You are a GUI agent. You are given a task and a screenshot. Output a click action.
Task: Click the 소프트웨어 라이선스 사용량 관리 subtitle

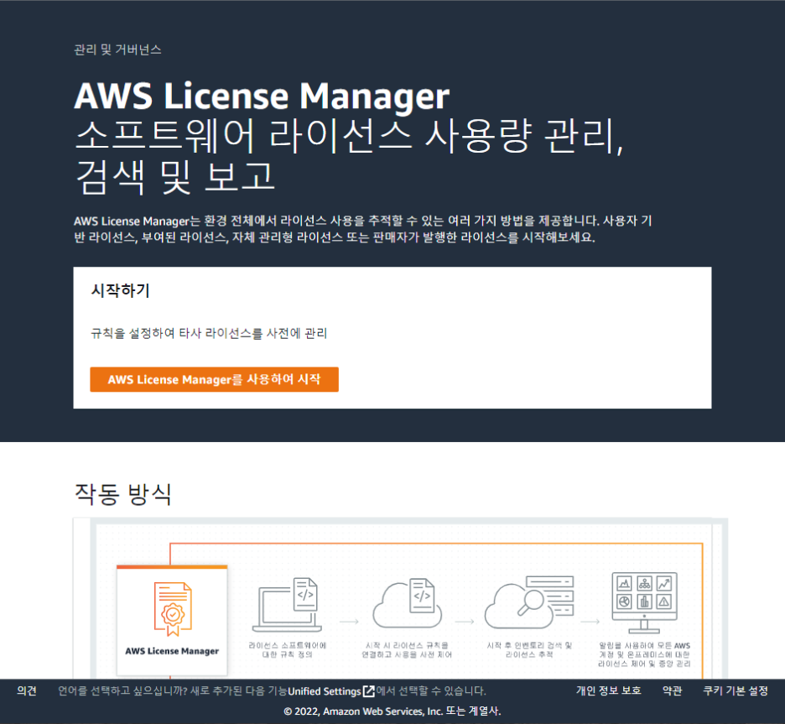[x=349, y=156]
